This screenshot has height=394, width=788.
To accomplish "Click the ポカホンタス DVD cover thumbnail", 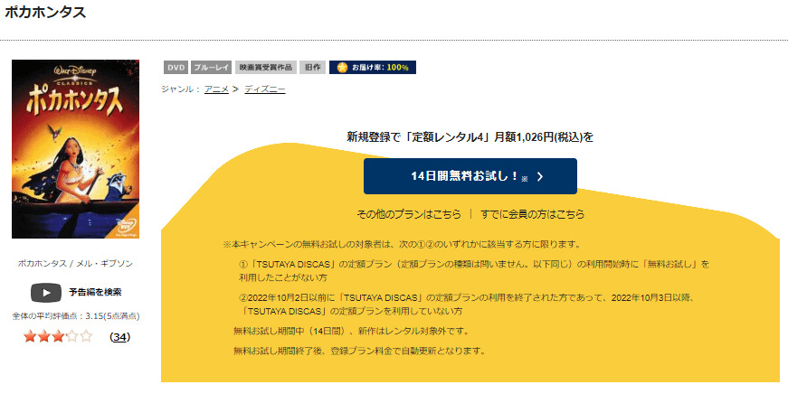I will point(75,149).
